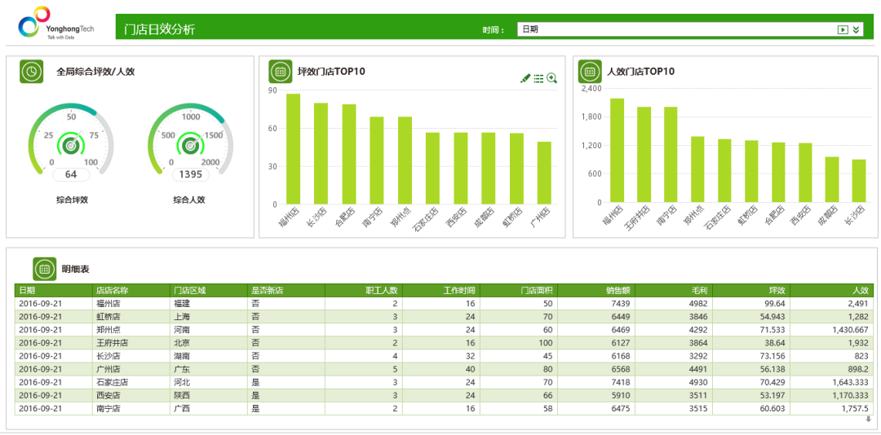Click the down arrow below the detail table
881x435 pixels.
coord(868,420)
